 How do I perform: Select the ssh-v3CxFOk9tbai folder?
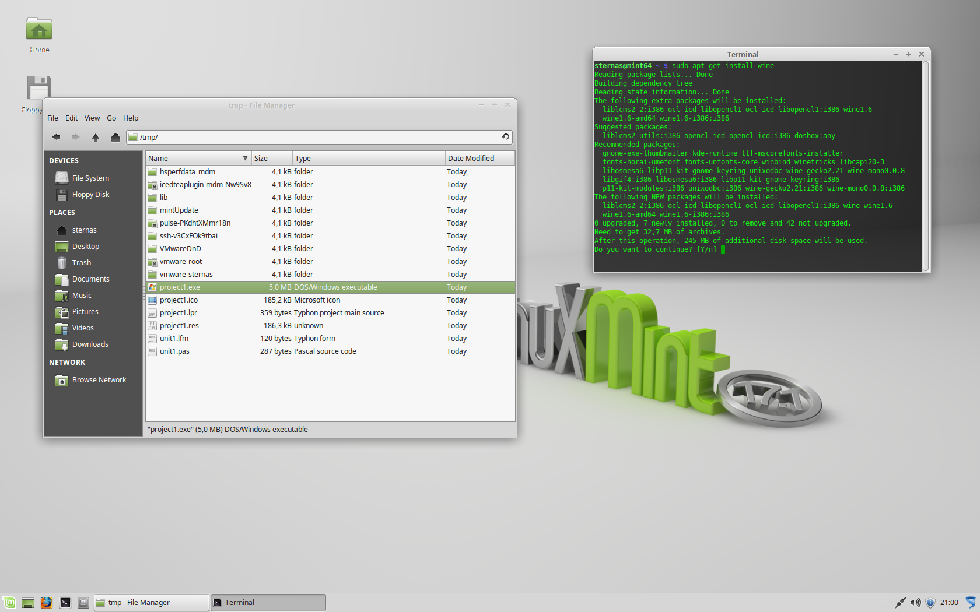click(x=330, y=235)
